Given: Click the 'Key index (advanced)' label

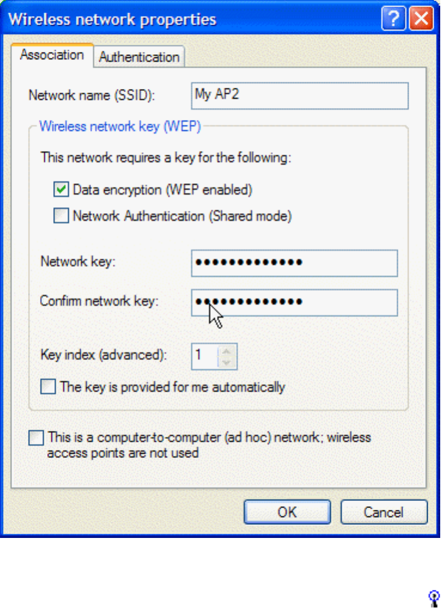Looking at the screenshot, I should pyautogui.click(x=103, y=354).
